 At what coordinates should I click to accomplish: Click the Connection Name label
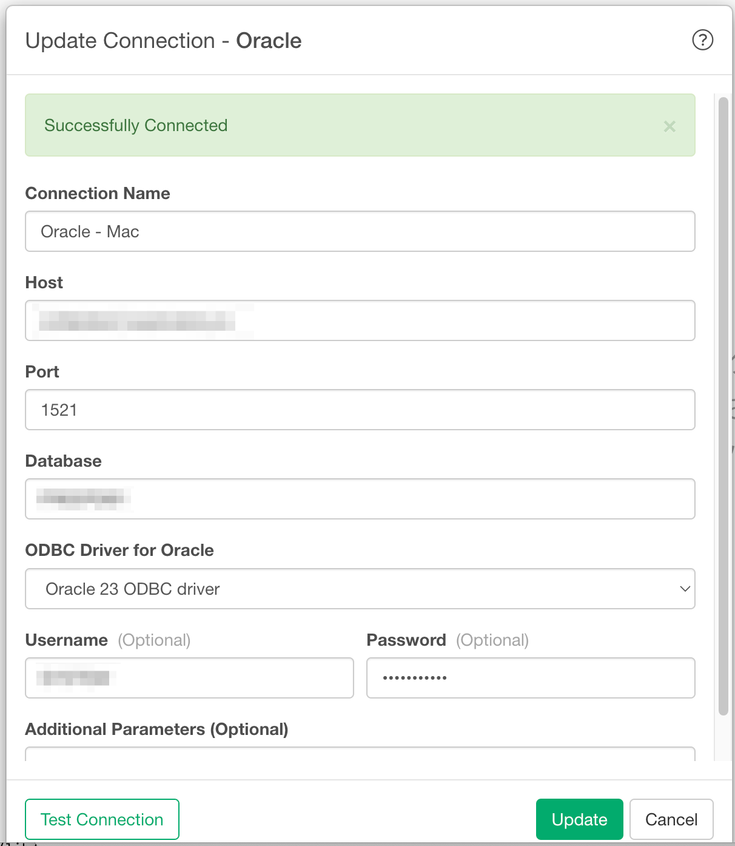click(x=98, y=193)
